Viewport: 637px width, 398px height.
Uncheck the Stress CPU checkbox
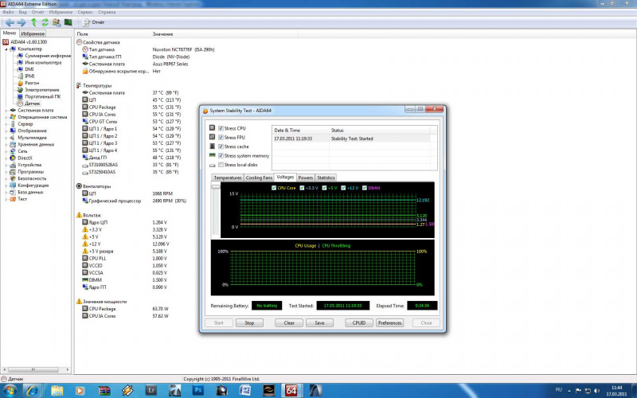pos(221,128)
